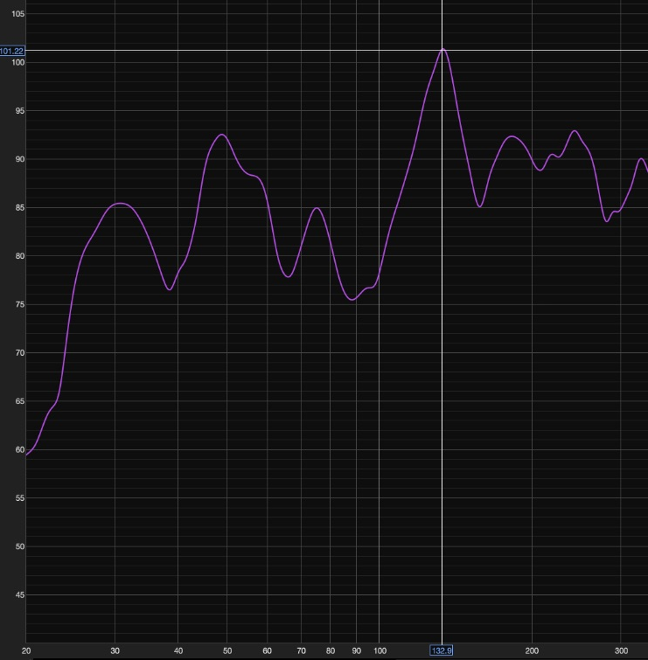Click the 20 Hz frequency axis label
The height and width of the screenshot is (660, 648).
pos(26,651)
